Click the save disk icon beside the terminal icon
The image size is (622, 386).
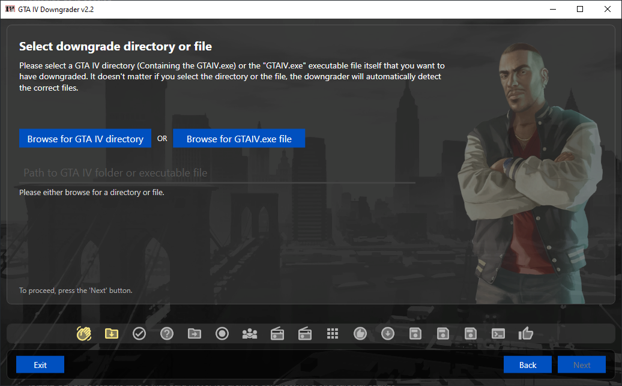471,334
